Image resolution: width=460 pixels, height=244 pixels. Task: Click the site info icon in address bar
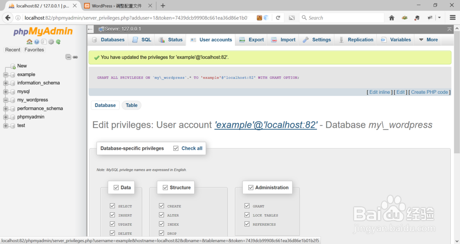pyautogui.click(x=18, y=18)
